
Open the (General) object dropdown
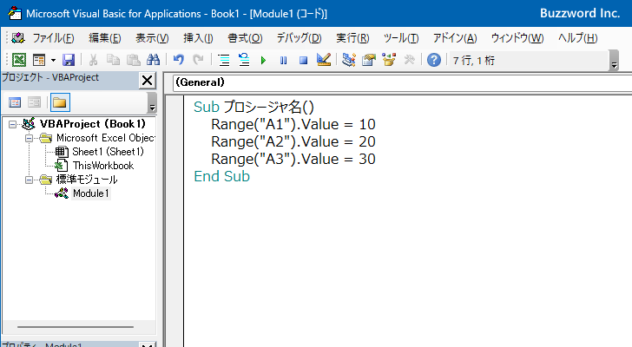(x=402, y=82)
